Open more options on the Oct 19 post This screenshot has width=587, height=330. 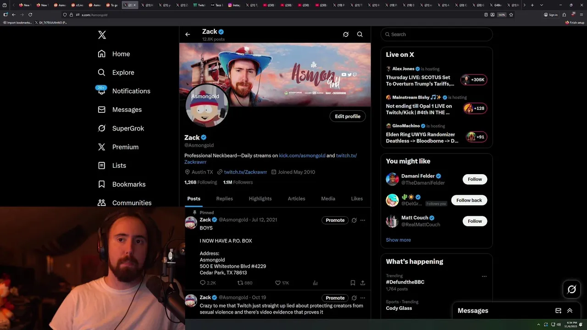pyautogui.click(x=363, y=298)
